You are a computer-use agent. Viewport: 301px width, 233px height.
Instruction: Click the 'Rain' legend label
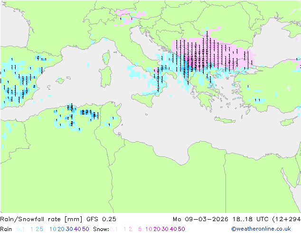[x=6, y=229]
